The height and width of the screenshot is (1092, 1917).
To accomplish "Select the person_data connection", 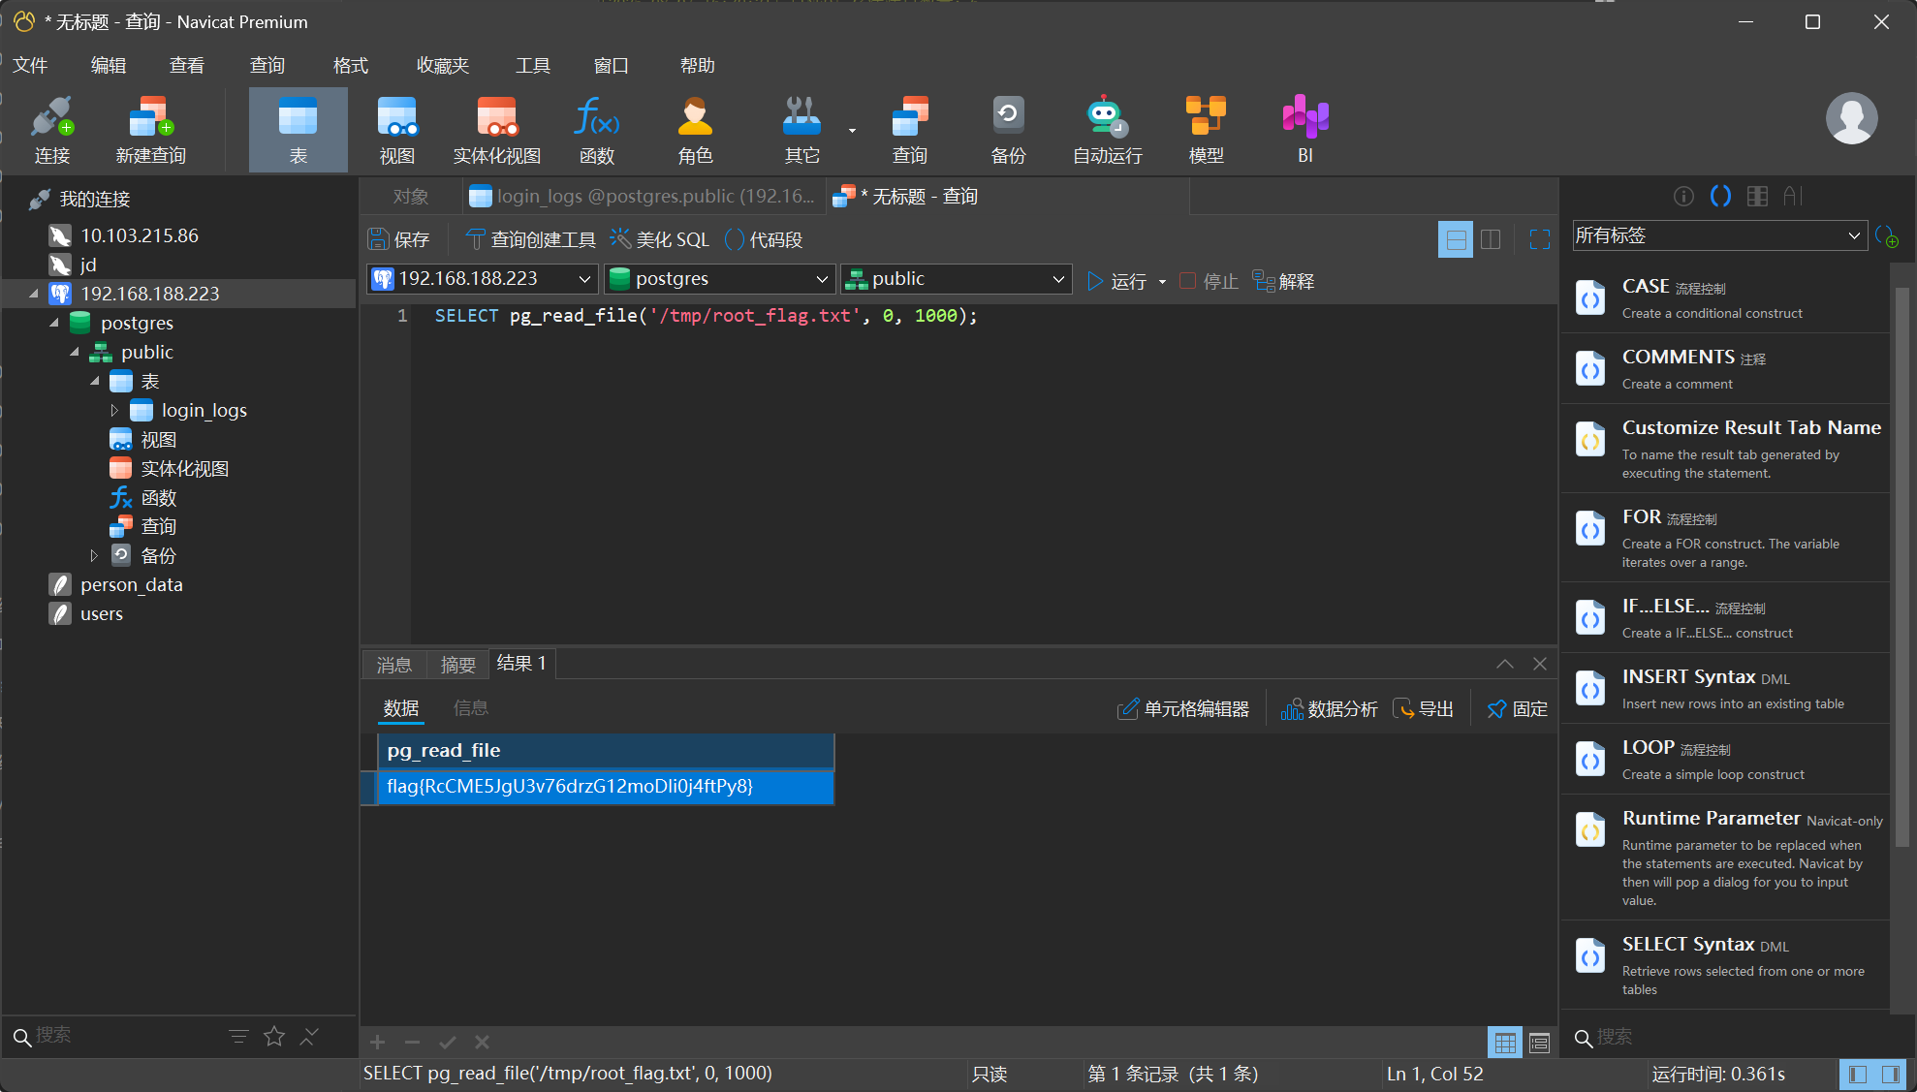I will coord(131,585).
